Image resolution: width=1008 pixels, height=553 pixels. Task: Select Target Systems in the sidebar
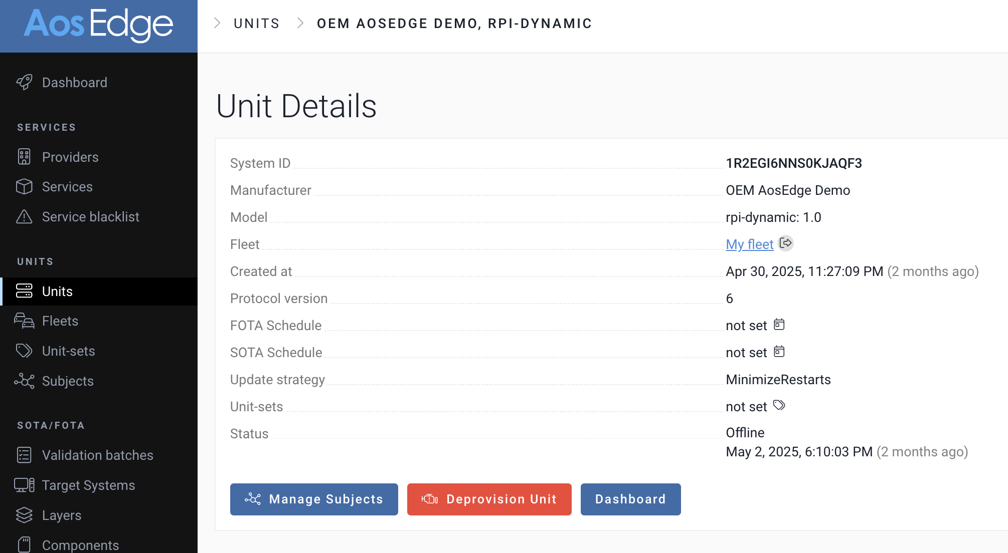[88, 485]
